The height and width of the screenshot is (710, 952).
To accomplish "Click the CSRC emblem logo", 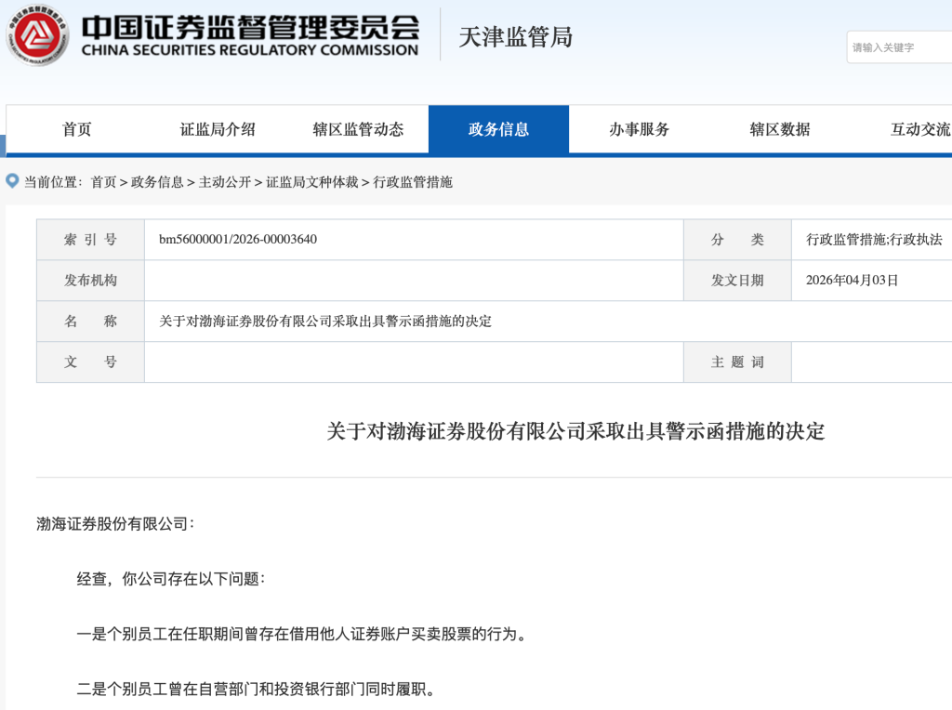I will [x=35, y=35].
